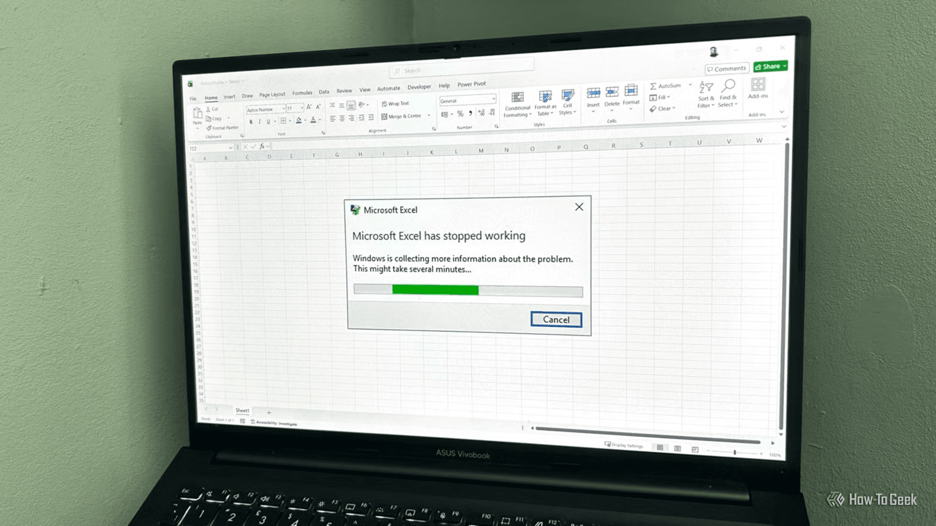Toggle italic formatting
936x526 pixels.
(259, 122)
